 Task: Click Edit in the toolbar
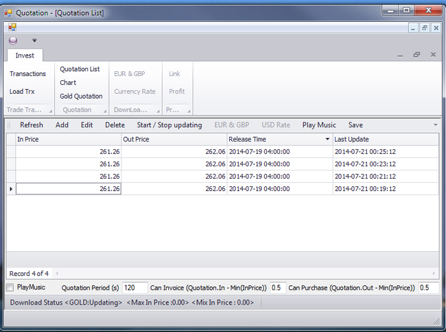pyautogui.click(x=86, y=125)
